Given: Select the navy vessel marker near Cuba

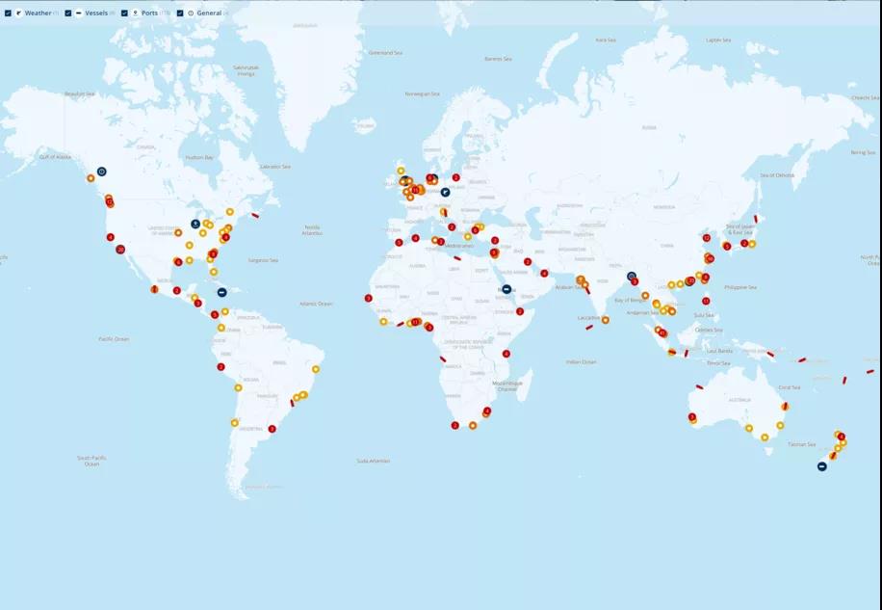Looking at the screenshot, I should click(x=221, y=292).
